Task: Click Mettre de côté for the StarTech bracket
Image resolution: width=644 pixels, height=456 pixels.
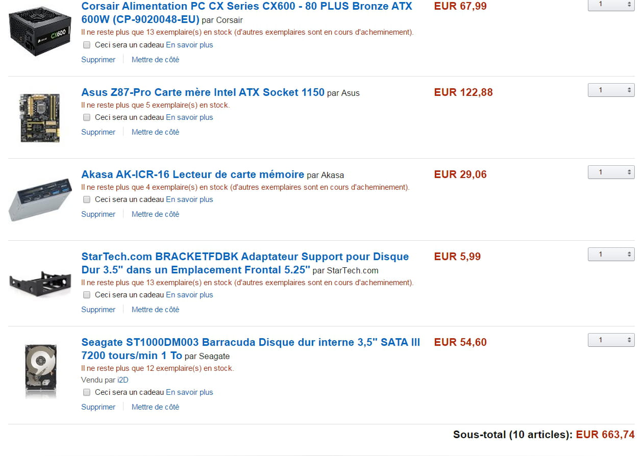Action: click(155, 310)
